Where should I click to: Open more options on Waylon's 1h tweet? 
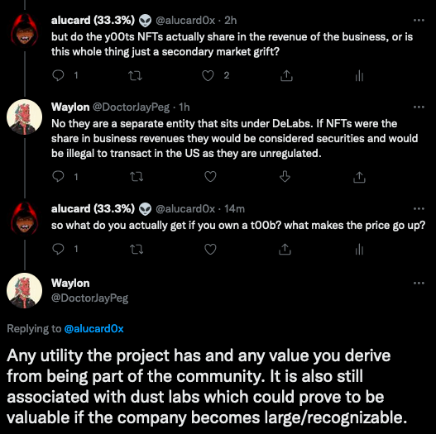[x=419, y=107]
